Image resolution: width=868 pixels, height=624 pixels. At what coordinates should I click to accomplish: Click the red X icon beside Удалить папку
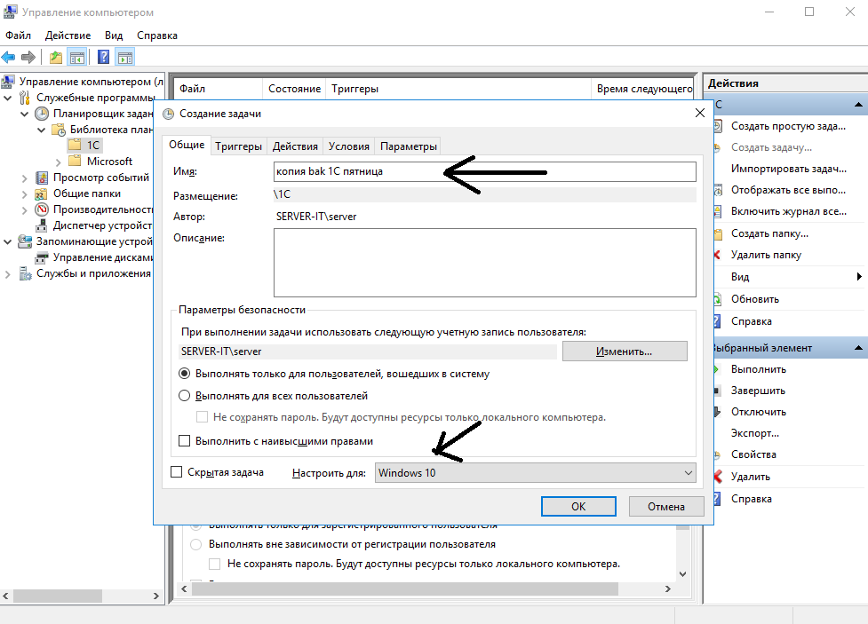[x=718, y=255]
